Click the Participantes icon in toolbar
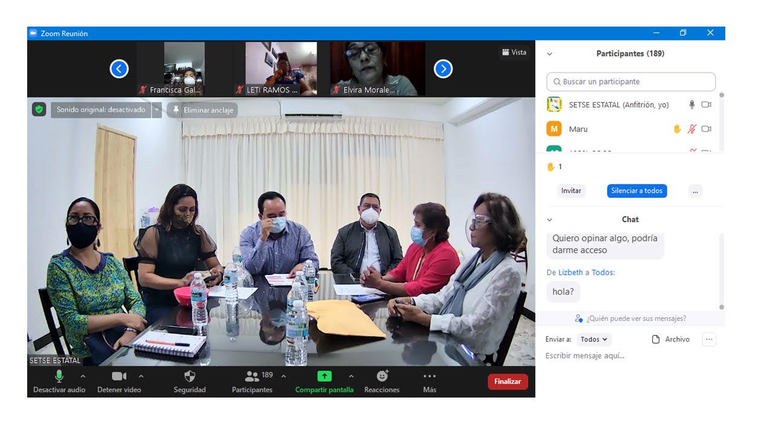The height and width of the screenshot is (435, 773). 252,376
